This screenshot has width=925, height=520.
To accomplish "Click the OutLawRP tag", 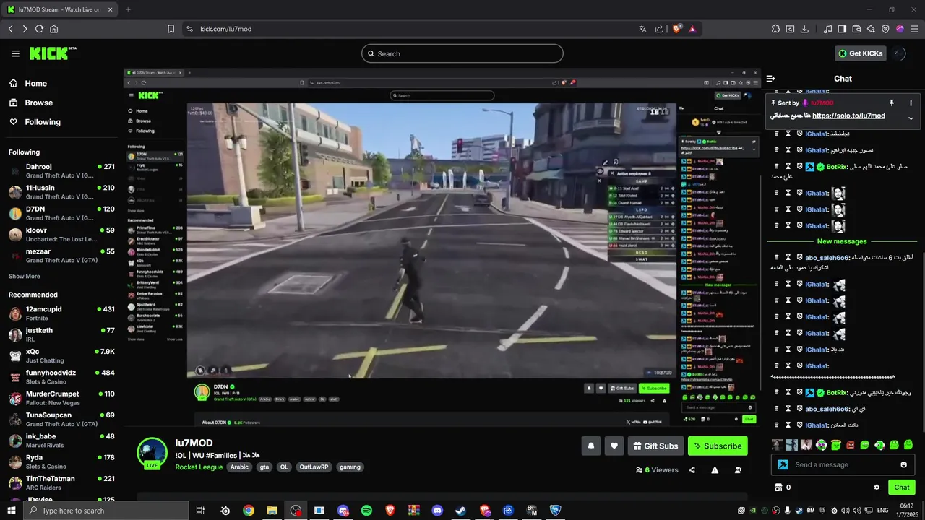I will click(x=314, y=467).
